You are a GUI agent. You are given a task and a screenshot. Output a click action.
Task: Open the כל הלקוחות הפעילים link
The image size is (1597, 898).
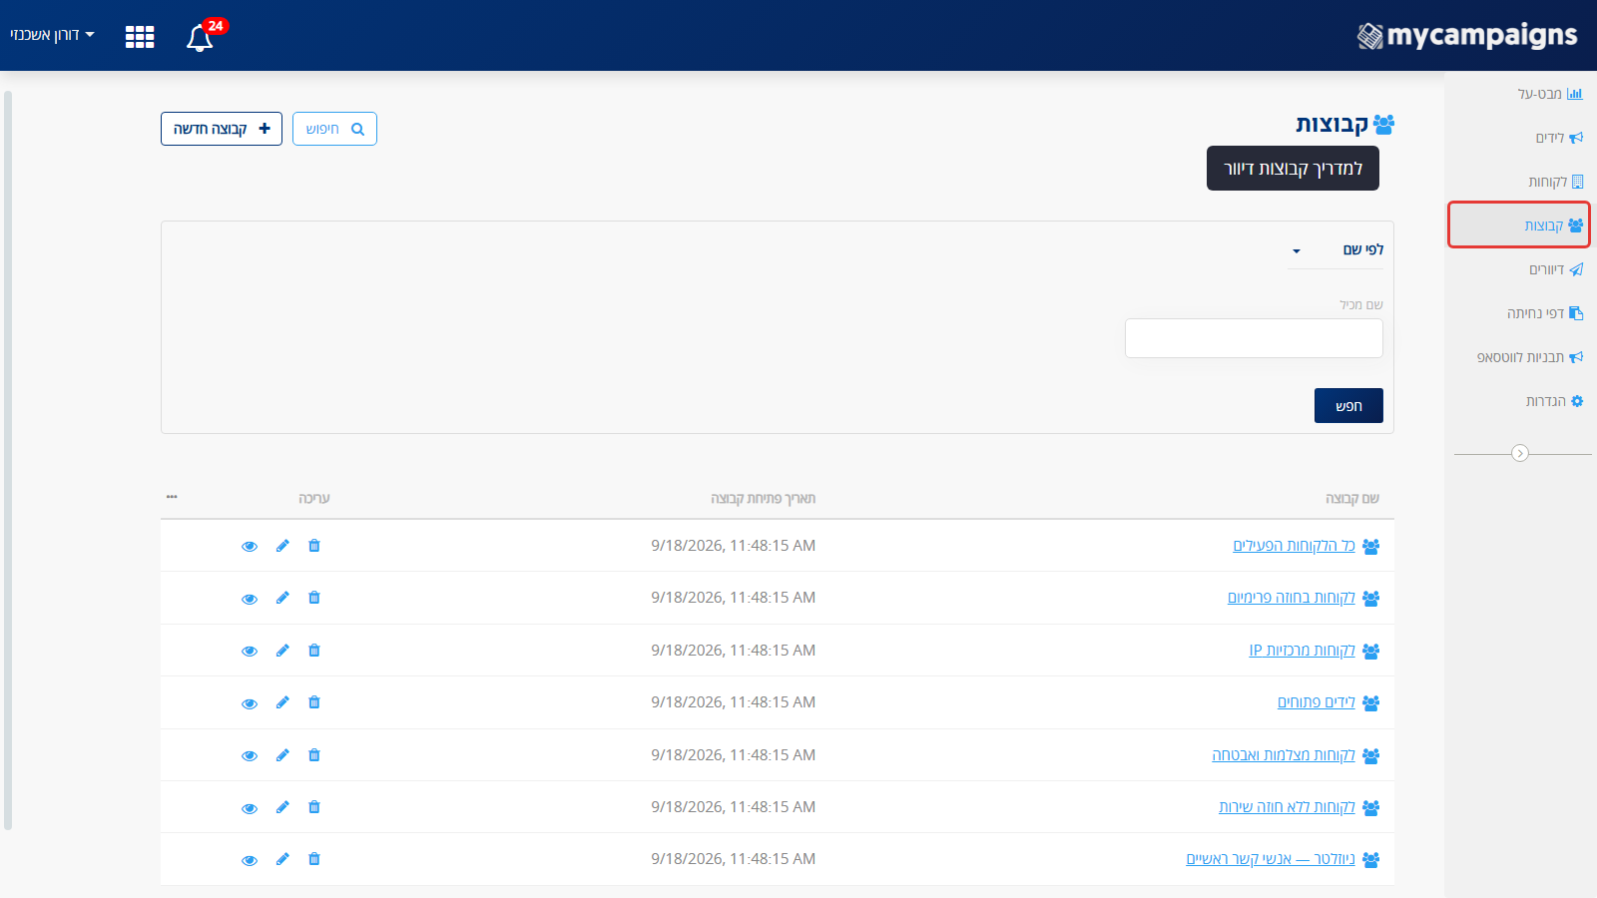[x=1294, y=546]
